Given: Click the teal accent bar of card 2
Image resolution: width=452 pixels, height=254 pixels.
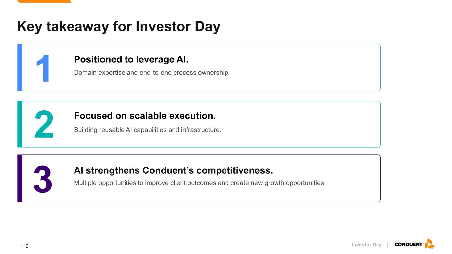Looking at the screenshot, I should 20,124.
